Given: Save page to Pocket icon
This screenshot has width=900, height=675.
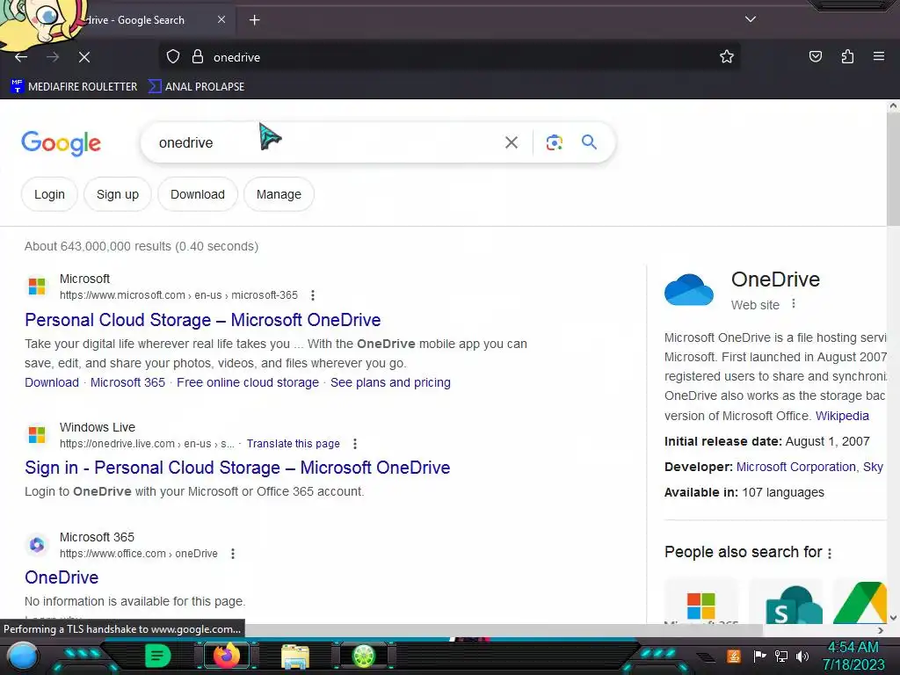Looking at the screenshot, I should click(815, 56).
